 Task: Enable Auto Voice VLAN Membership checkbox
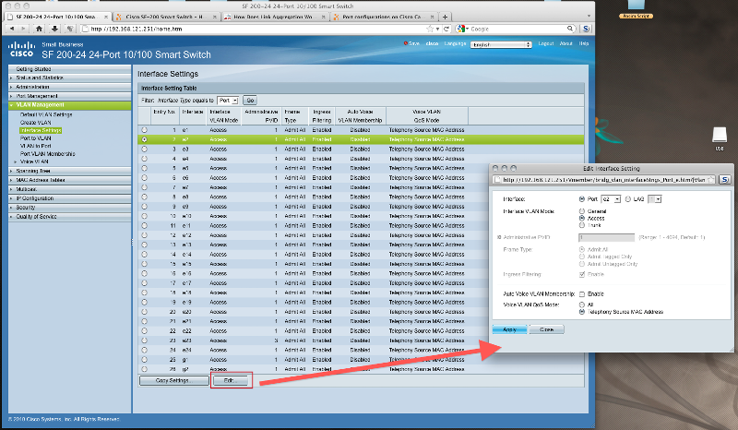pos(579,293)
